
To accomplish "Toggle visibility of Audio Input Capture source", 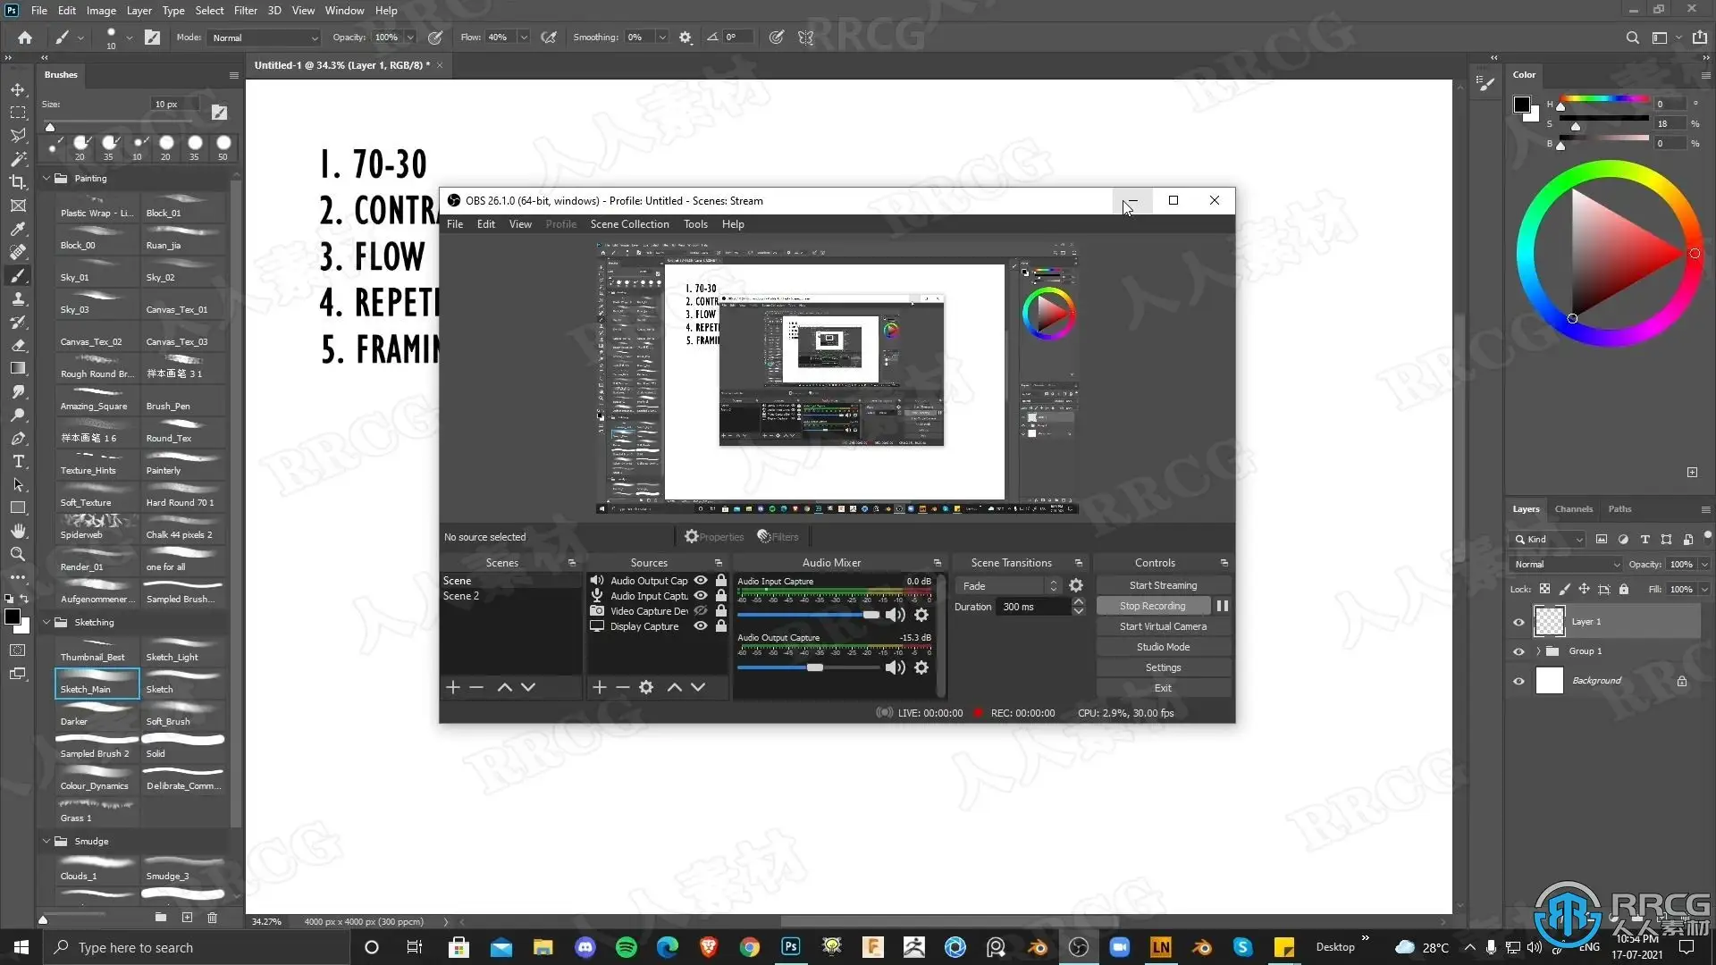I will point(701,596).
